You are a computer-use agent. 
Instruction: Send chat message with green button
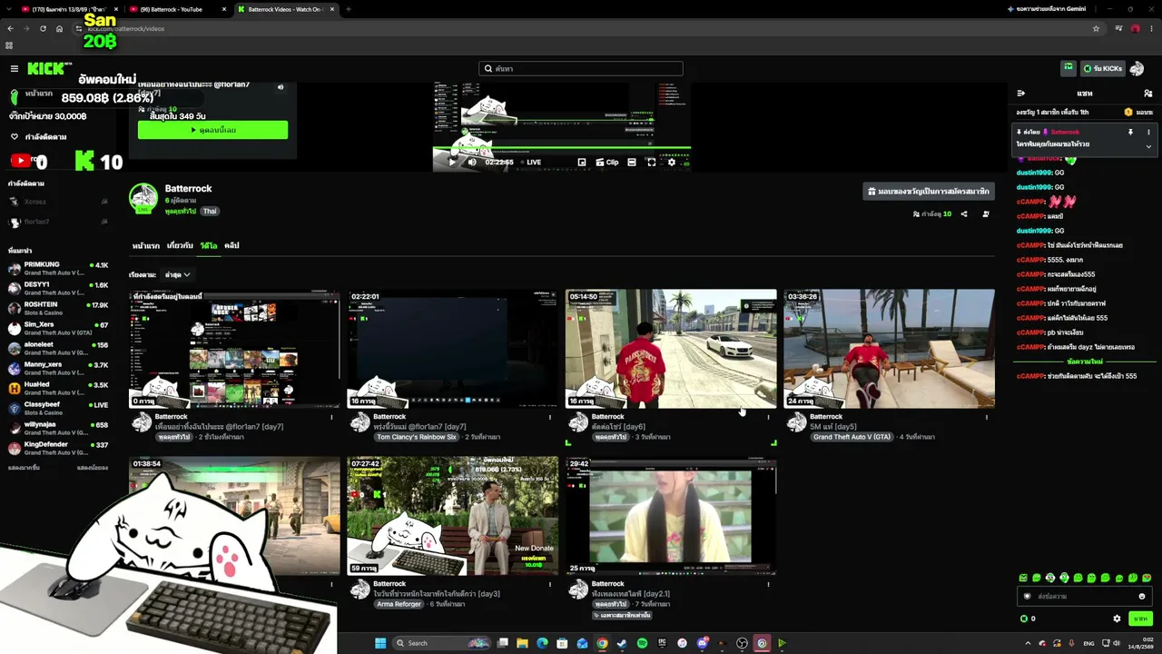1140,619
